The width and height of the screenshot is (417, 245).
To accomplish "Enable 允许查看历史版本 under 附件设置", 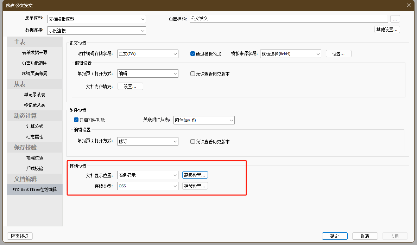I will tap(192, 142).
